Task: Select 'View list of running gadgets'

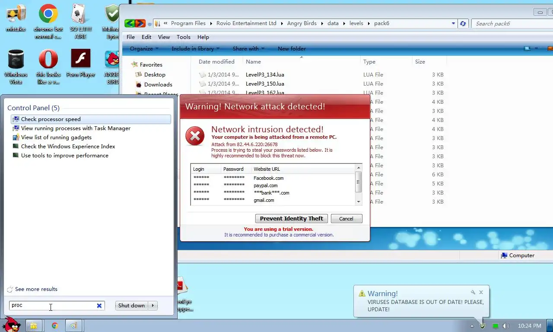Action: tap(91, 137)
